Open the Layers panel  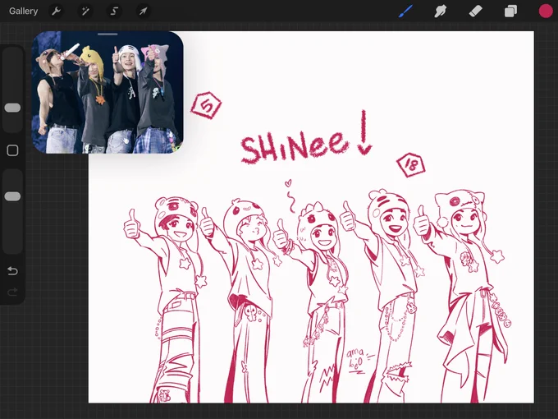click(x=510, y=11)
